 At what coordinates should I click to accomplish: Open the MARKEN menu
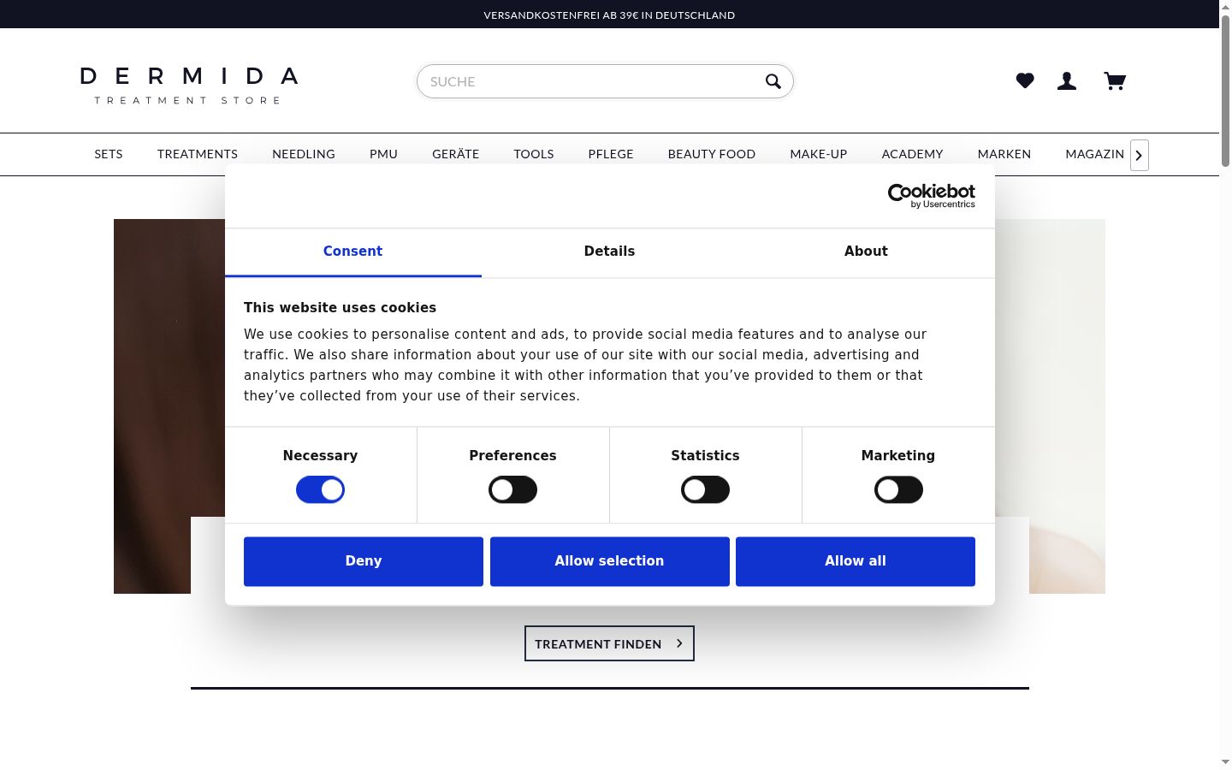(1004, 154)
